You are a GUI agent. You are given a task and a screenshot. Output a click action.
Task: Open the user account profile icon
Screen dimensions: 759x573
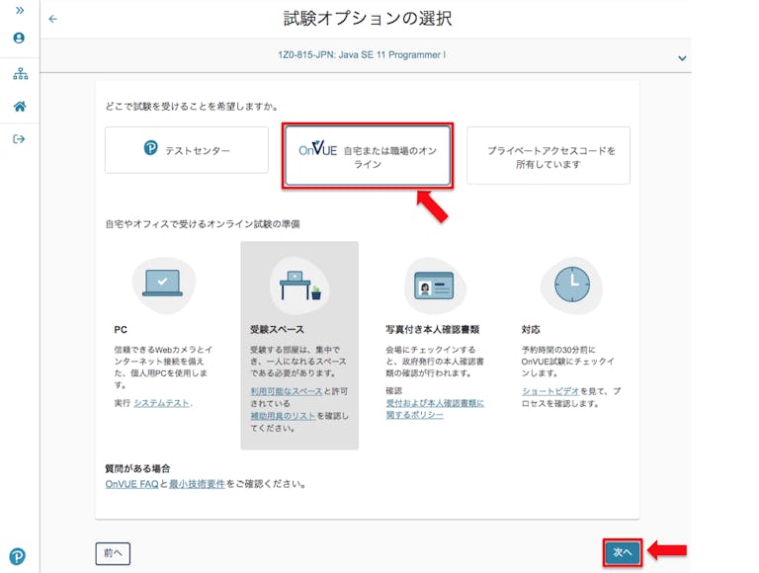19,38
